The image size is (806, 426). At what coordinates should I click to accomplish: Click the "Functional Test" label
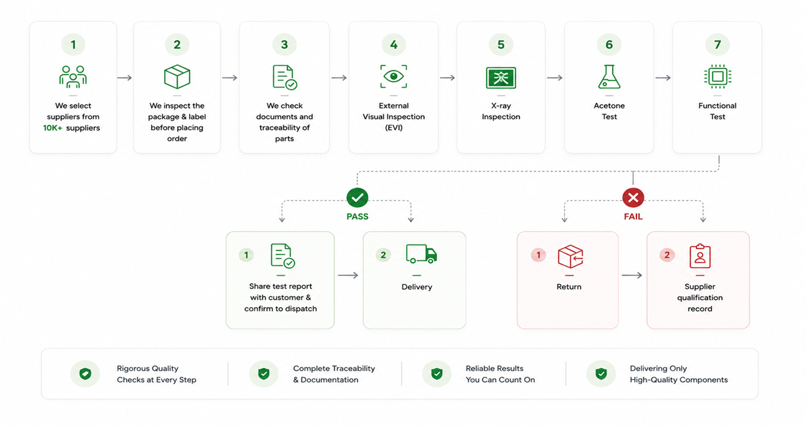click(717, 111)
